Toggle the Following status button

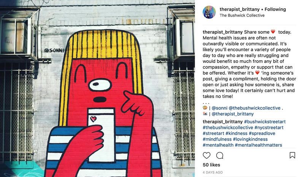275,9
